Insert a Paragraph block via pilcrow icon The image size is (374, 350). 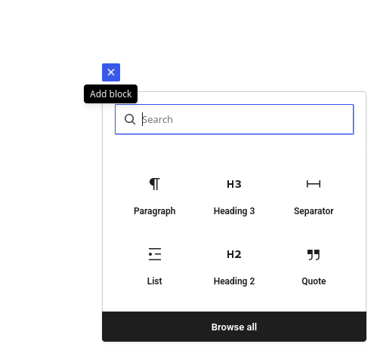[155, 184]
